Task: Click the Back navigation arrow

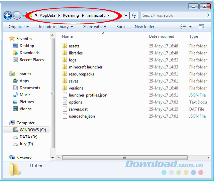Action: pyautogui.click(x=8, y=16)
